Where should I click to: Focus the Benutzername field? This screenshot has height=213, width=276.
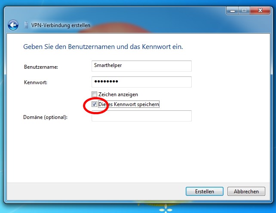click(141, 66)
